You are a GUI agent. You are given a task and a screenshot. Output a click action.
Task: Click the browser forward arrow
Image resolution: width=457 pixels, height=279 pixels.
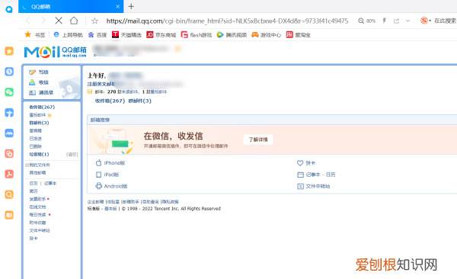point(43,21)
